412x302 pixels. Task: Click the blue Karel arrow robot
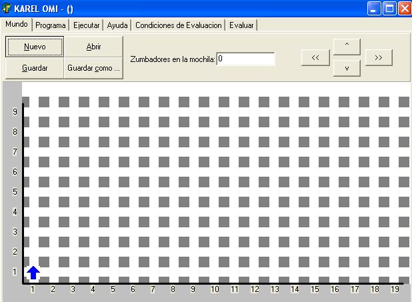point(33,272)
